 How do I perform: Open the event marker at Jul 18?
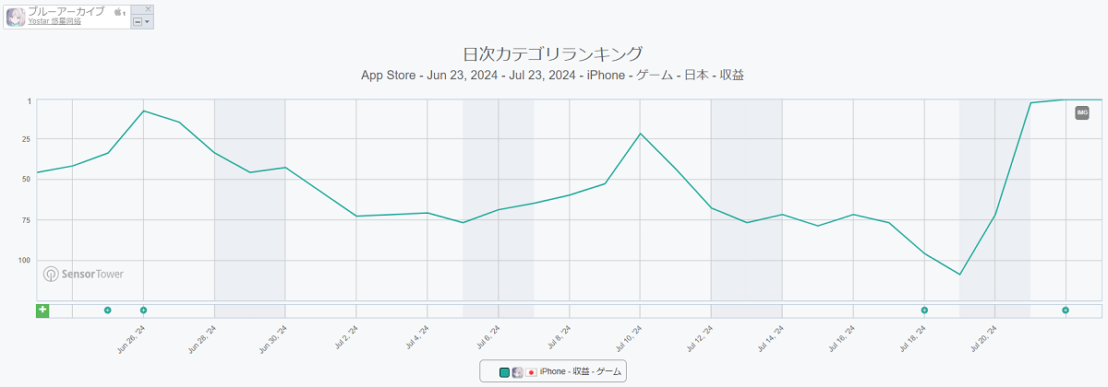(x=924, y=311)
